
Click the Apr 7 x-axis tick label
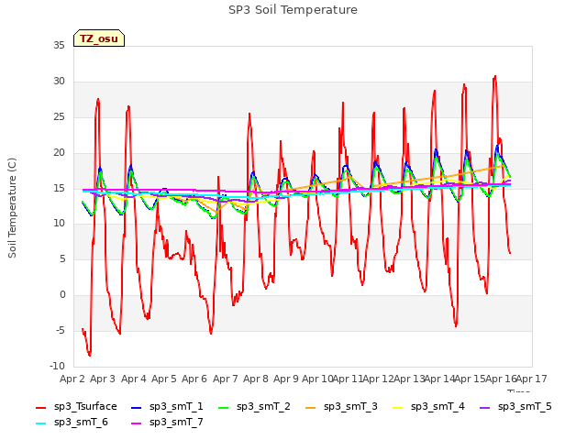point(226,379)
